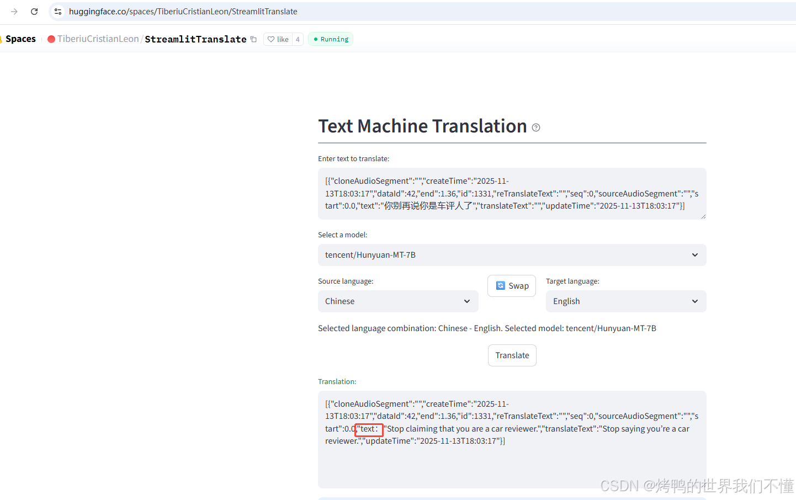
Task: Click the Text Machine Translation heading
Action: point(422,126)
